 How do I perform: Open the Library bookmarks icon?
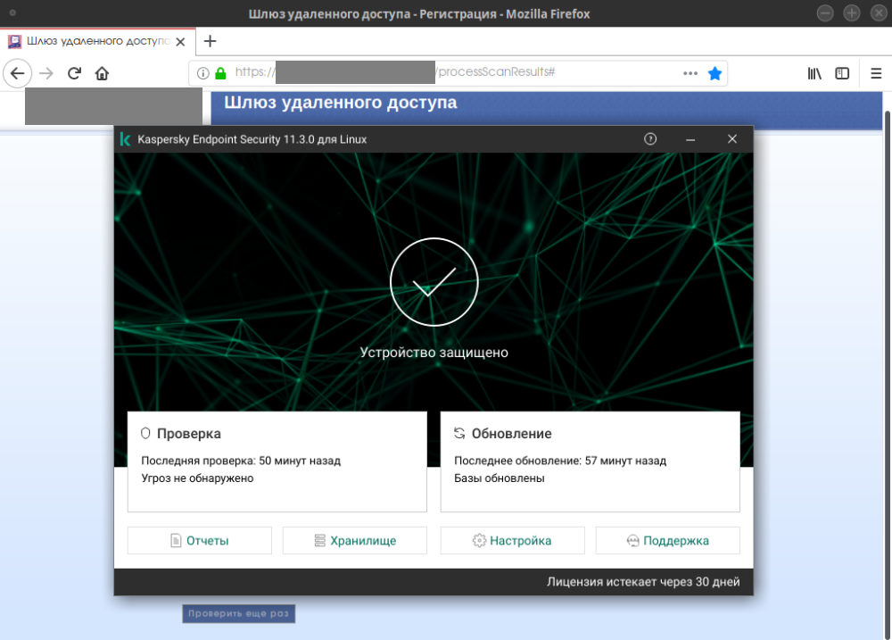(814, 73)
